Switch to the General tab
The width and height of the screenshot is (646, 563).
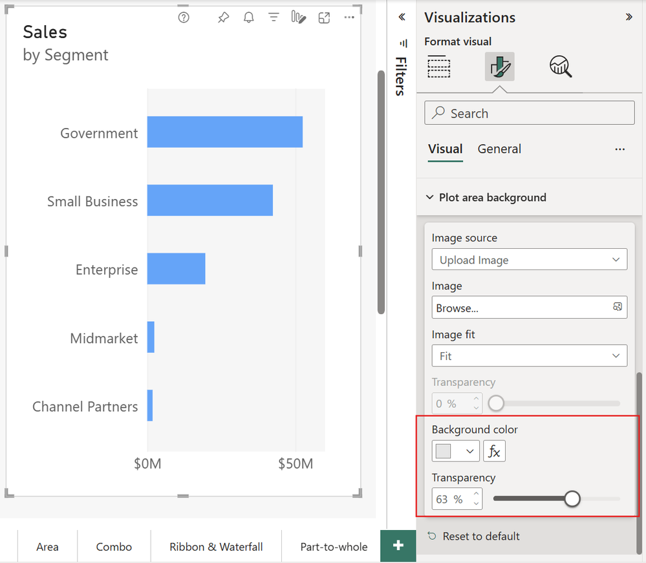[499, 149]
